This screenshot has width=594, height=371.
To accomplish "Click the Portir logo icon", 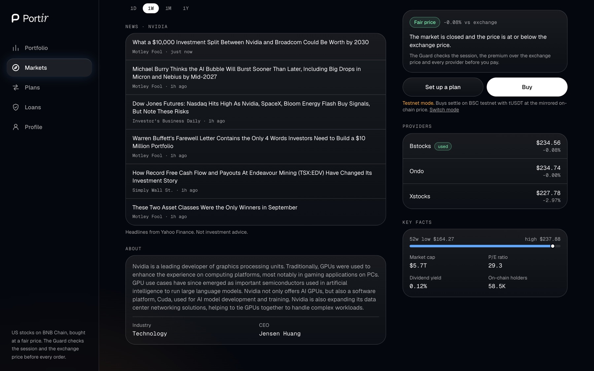I will (16, 18).
